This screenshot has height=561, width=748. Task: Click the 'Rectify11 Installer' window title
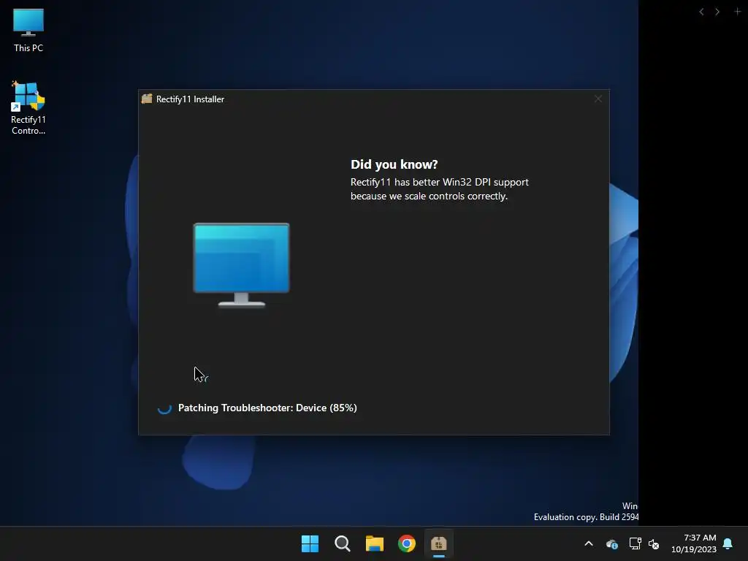point(190,99)
